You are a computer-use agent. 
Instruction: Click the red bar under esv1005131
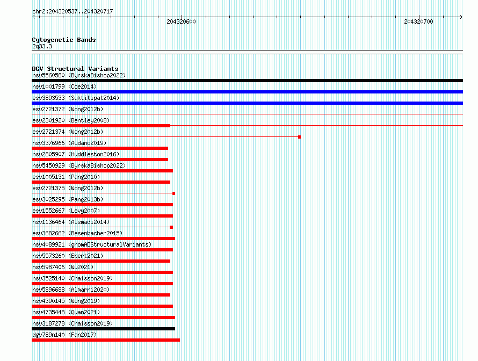tap(101, 182)
